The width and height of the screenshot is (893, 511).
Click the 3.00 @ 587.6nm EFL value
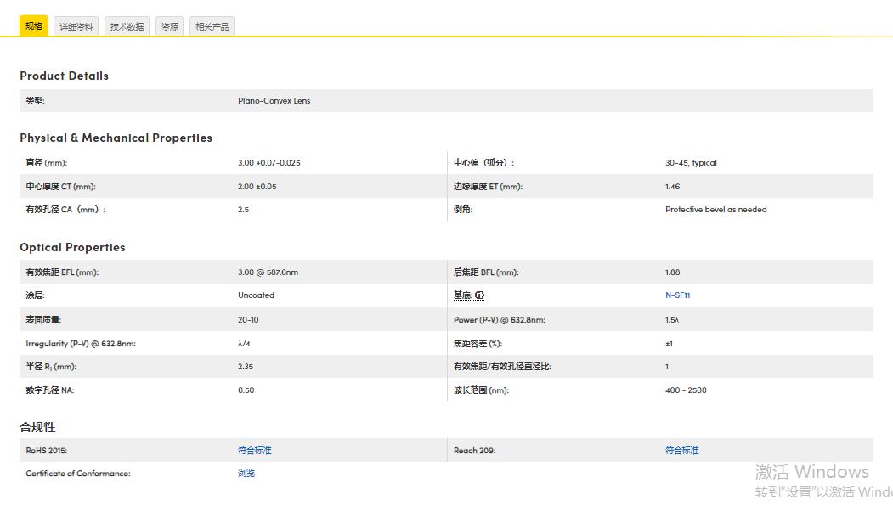pos(268,272)
